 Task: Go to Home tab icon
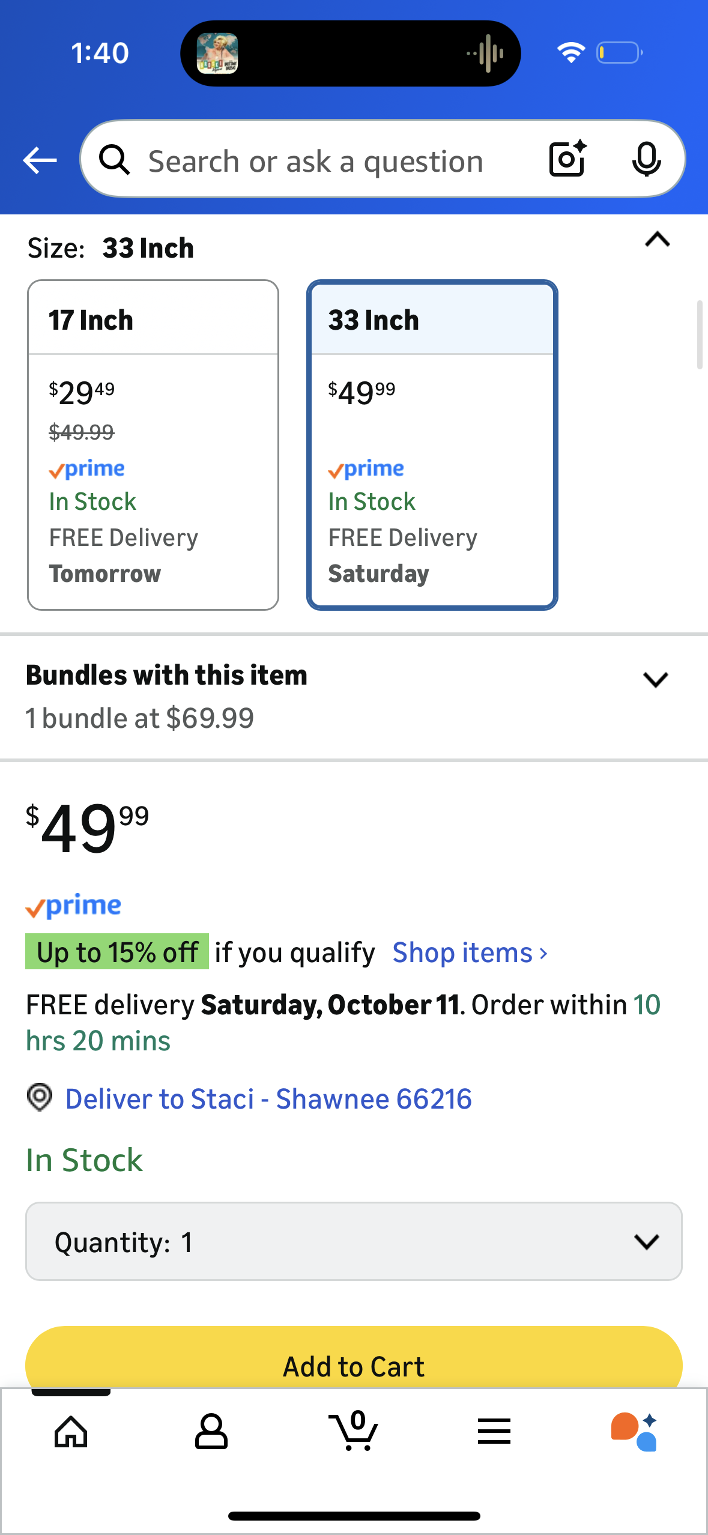click(x=71, y=1432)
